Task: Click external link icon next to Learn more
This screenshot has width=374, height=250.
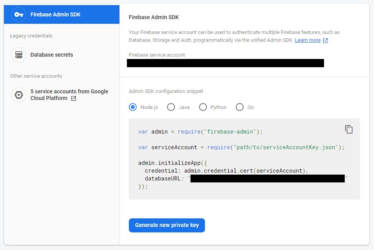Action: (x=325, y=40)
